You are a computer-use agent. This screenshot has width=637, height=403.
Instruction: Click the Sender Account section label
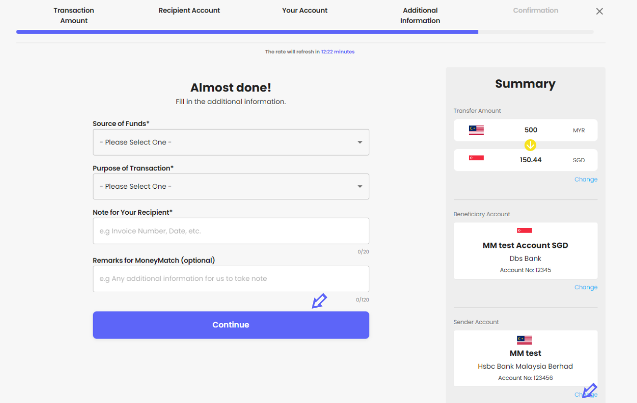click(476, 322)
